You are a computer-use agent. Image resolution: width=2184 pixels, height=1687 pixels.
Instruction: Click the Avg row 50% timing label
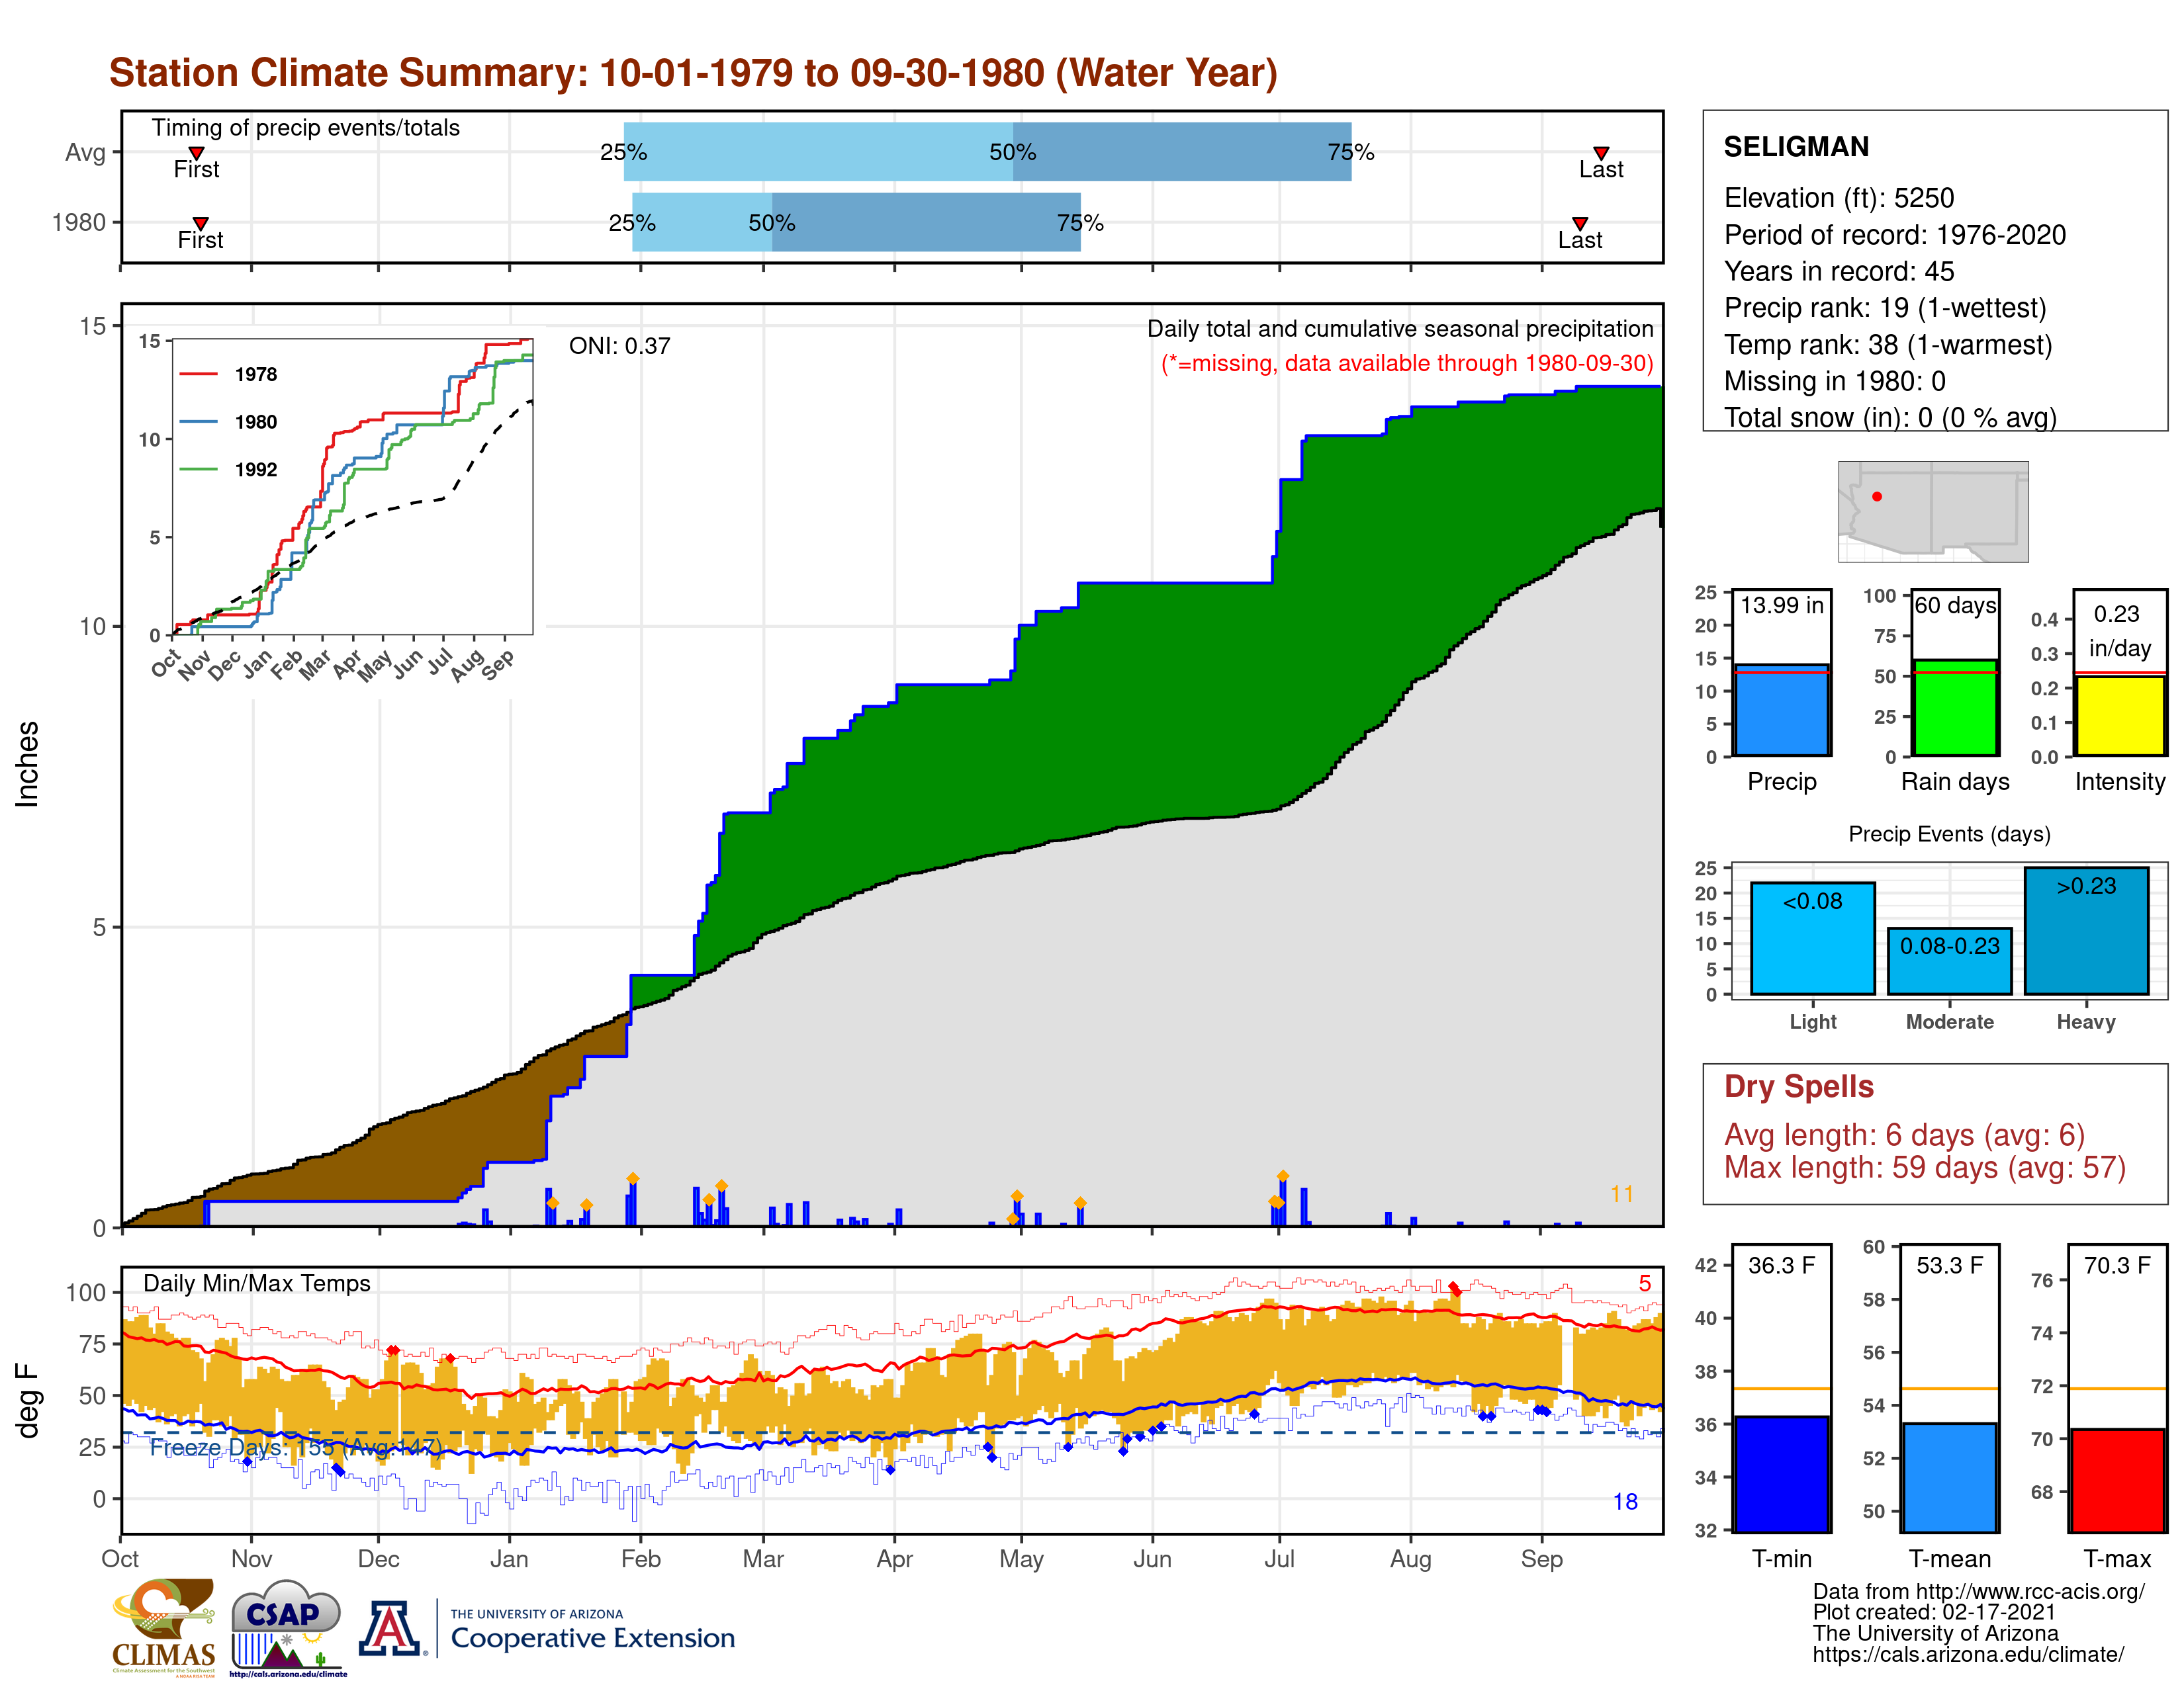[1012, 152]
